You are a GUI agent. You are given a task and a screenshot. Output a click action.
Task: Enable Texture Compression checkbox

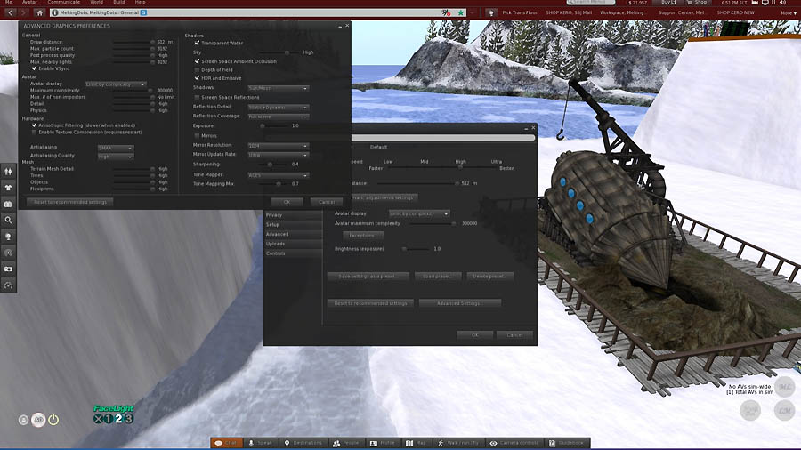click(x=35, y=133)
